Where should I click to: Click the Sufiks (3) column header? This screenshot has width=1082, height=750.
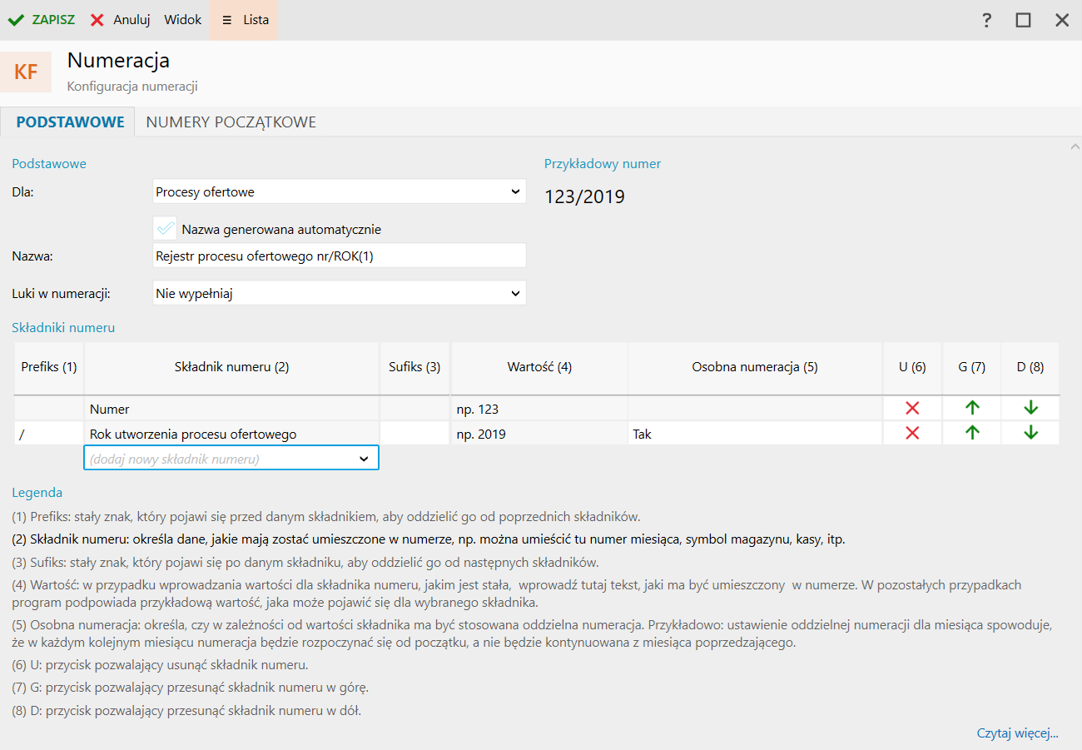414,367
